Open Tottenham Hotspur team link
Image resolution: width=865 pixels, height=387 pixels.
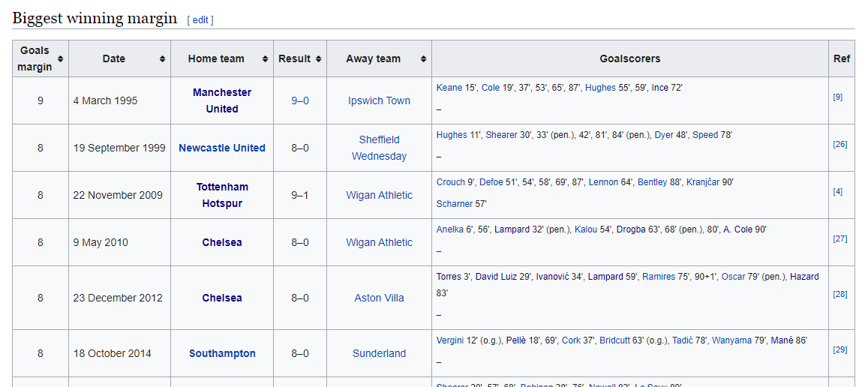click(x=222, y=195)
